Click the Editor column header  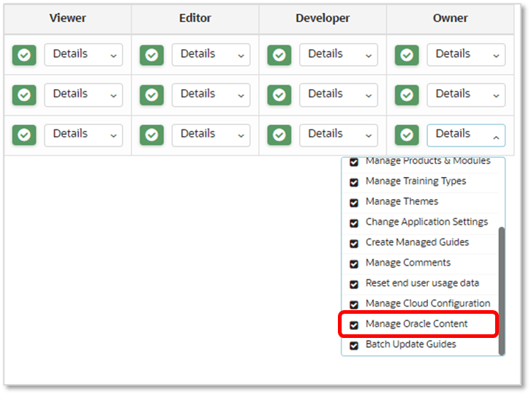tap(195, 18)
